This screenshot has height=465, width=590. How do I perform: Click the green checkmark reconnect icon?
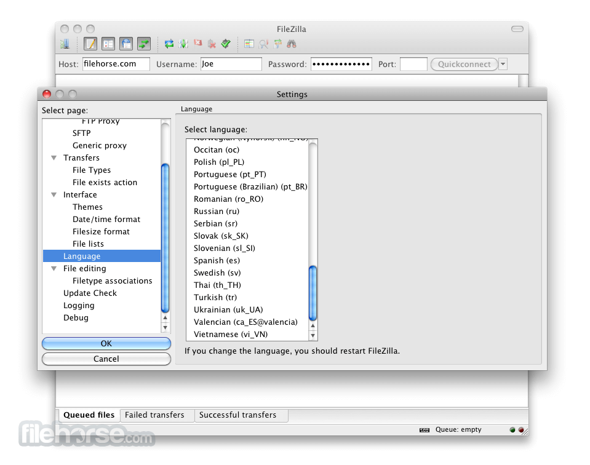(x=226, y=44)
